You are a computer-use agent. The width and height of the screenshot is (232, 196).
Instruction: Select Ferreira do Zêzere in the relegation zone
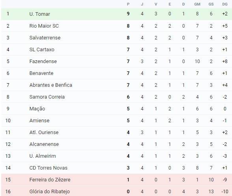[50, 180]
